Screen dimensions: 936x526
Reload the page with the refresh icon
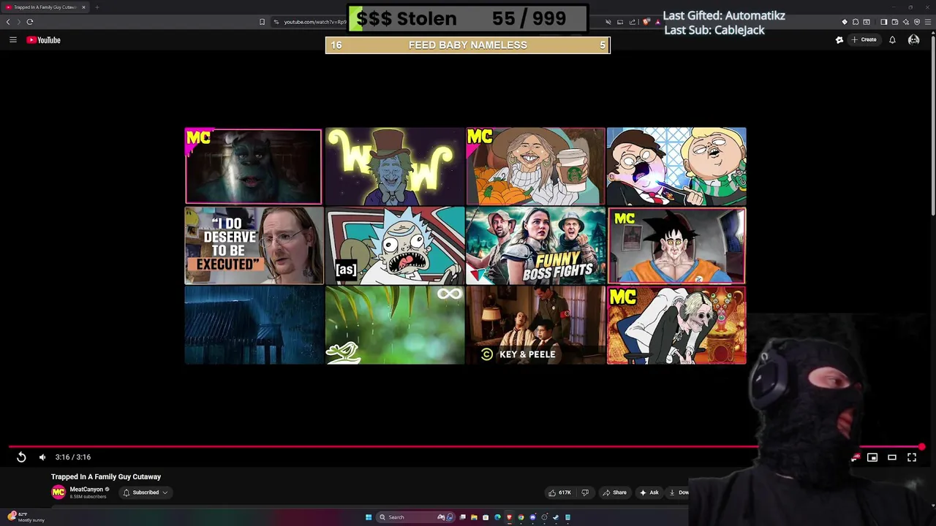[x=30, y=22]
